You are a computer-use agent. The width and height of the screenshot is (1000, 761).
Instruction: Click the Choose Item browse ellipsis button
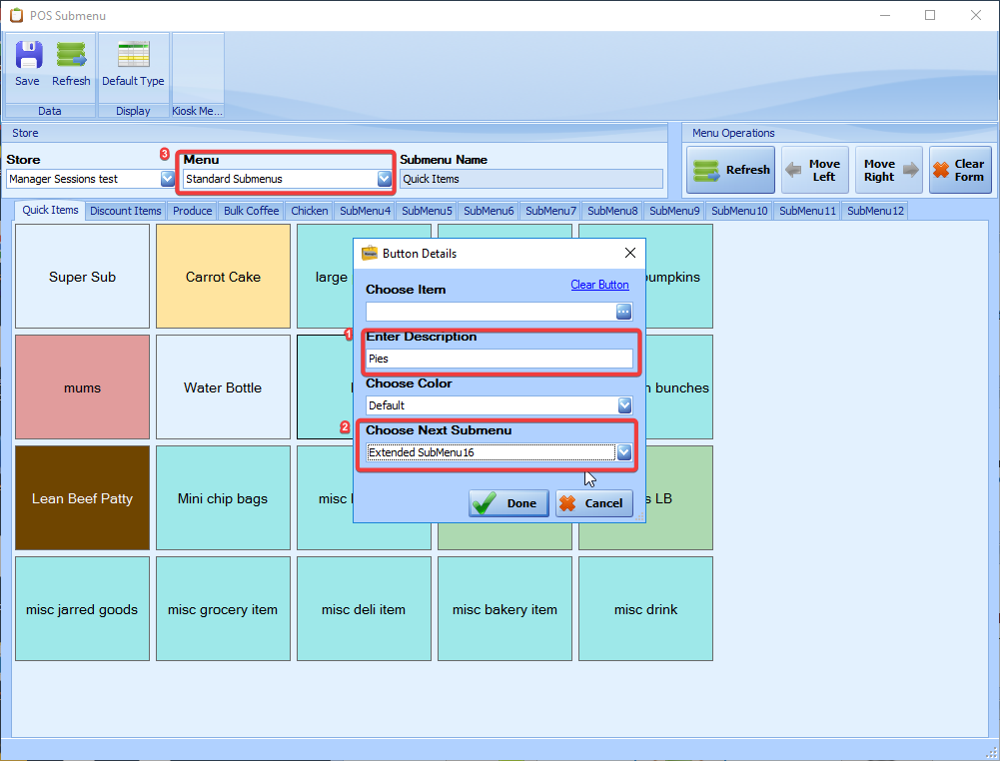click(x=624, y=312)
